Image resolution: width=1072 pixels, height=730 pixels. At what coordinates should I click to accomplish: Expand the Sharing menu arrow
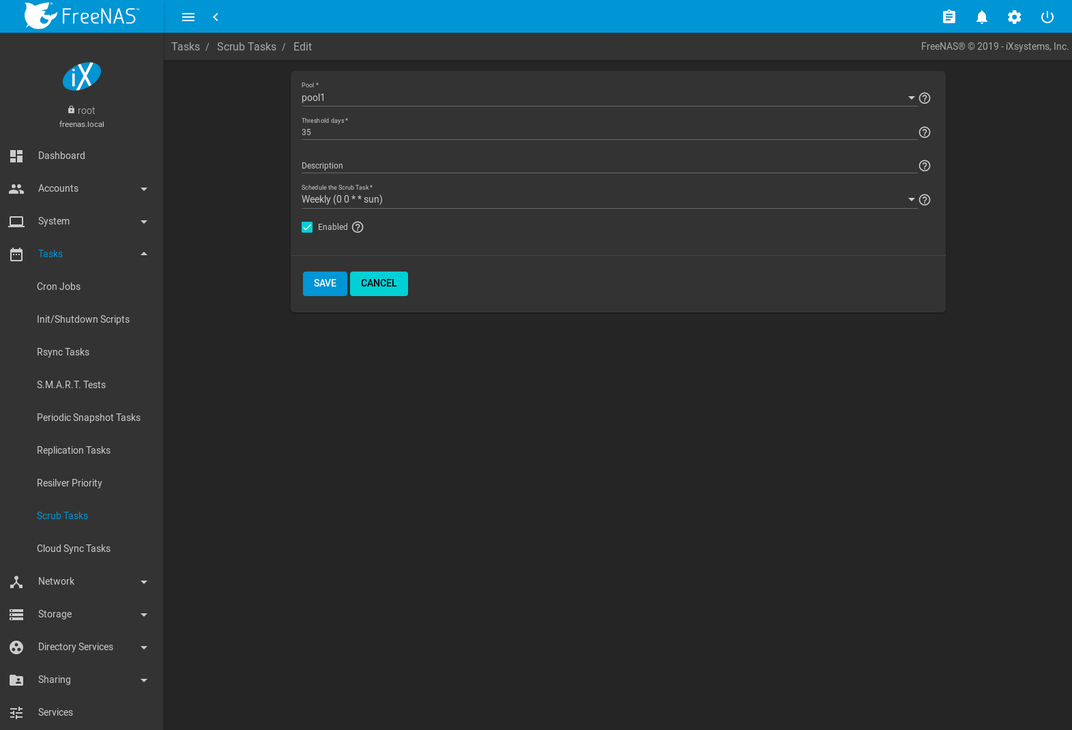point(144,680)
